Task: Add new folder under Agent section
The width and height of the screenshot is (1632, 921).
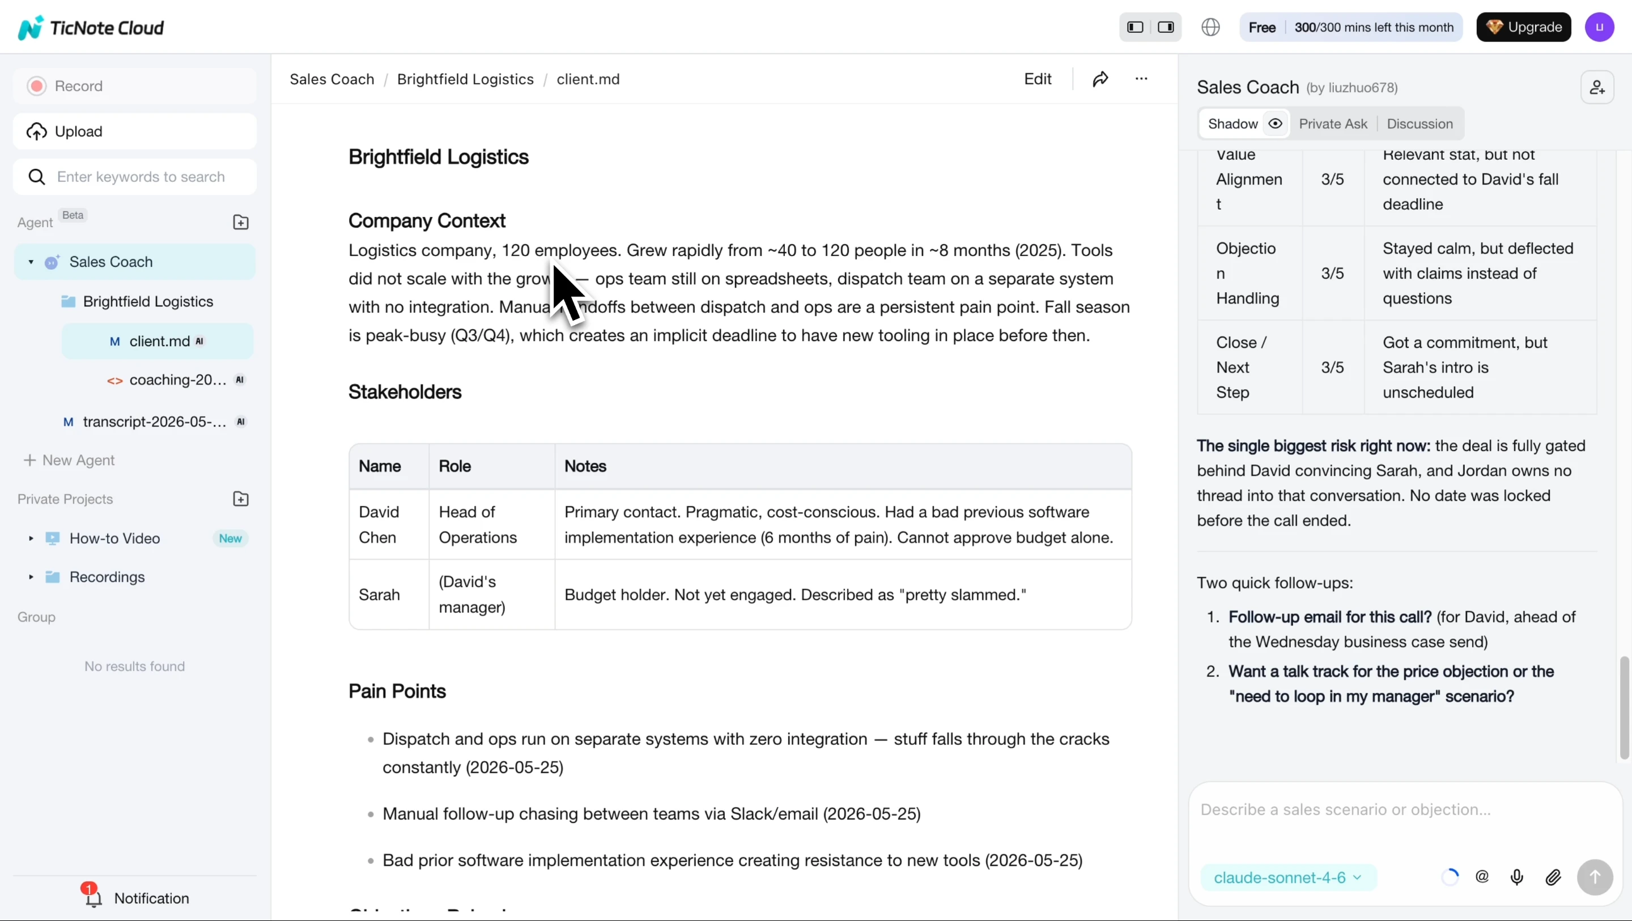Action: (241, 223)
